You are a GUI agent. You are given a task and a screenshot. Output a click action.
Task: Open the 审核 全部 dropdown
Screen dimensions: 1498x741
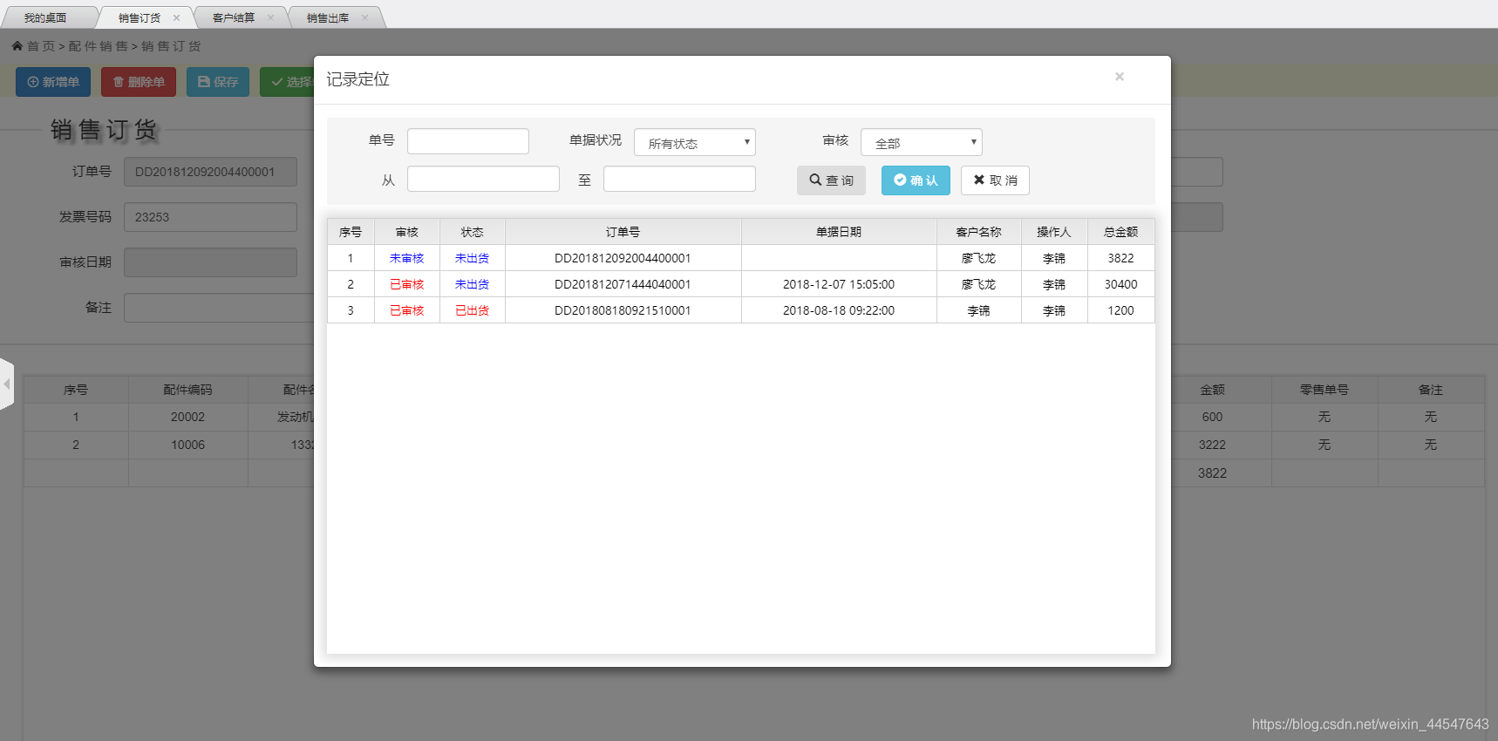pos(922,142)
